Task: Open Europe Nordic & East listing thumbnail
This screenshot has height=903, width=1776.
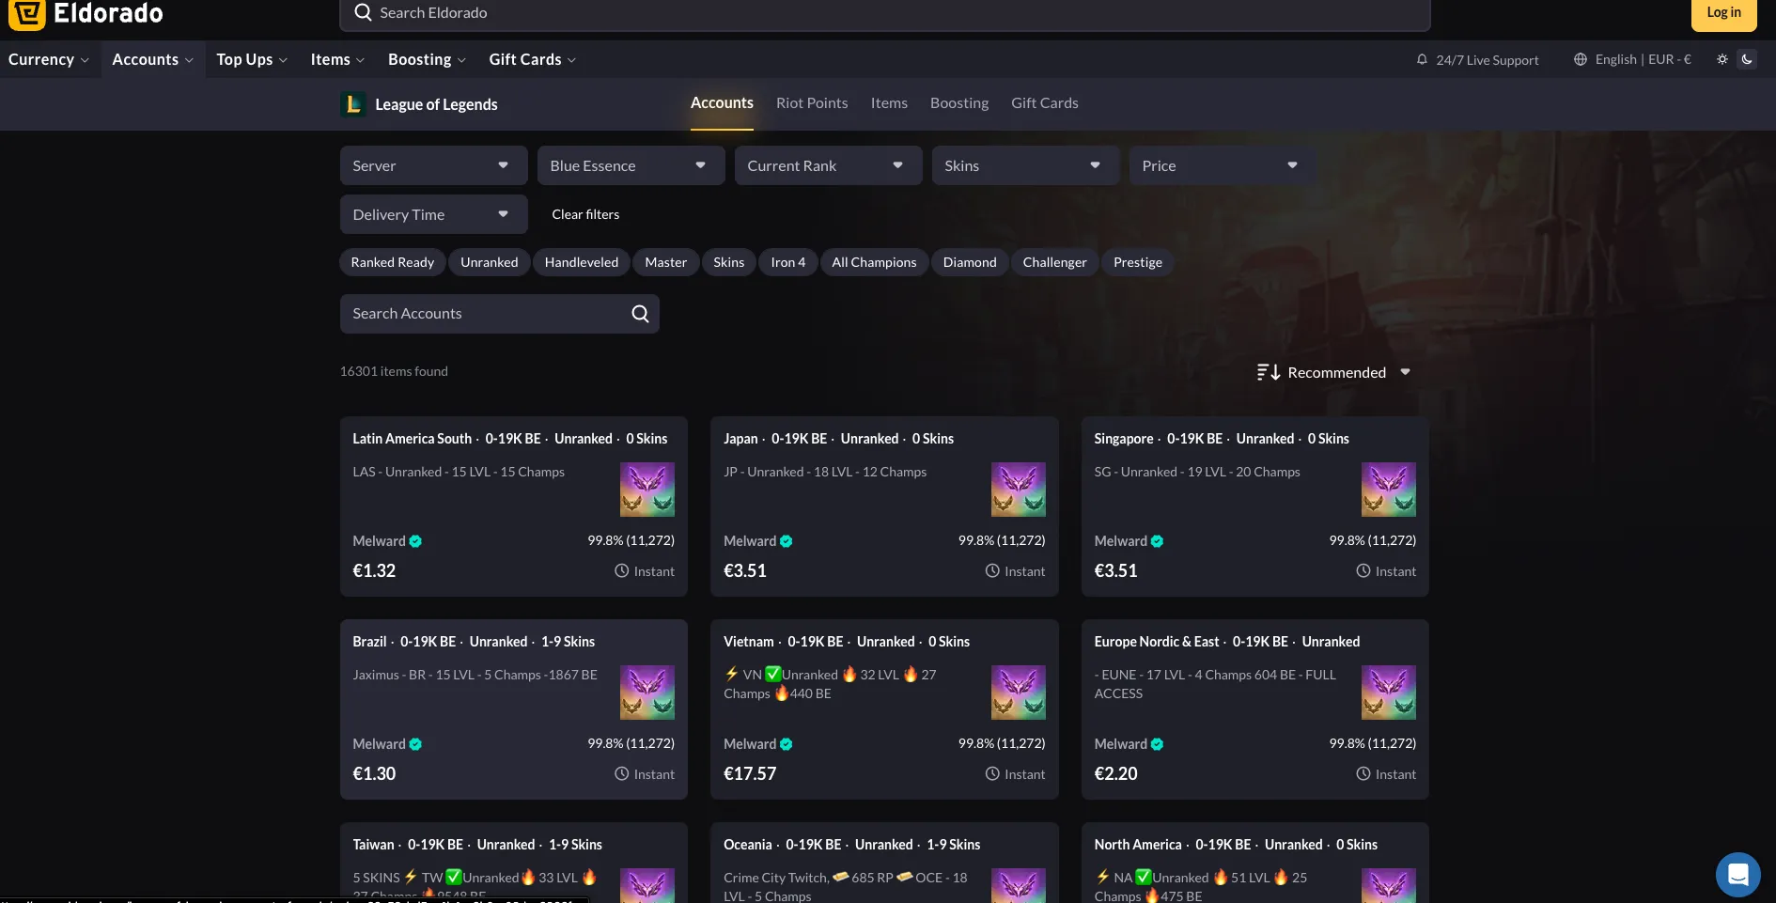Action: click(1389, 693)
